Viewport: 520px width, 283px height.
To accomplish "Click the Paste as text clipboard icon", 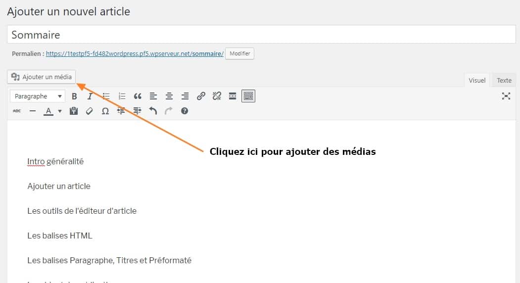I will (x=74, y=111).
